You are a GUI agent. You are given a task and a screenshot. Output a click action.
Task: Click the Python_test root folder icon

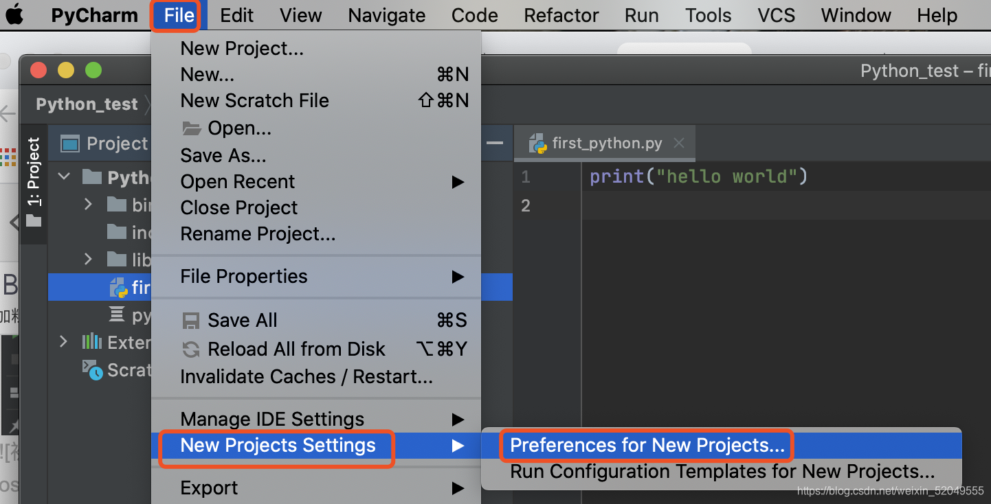tap(92, 176)
